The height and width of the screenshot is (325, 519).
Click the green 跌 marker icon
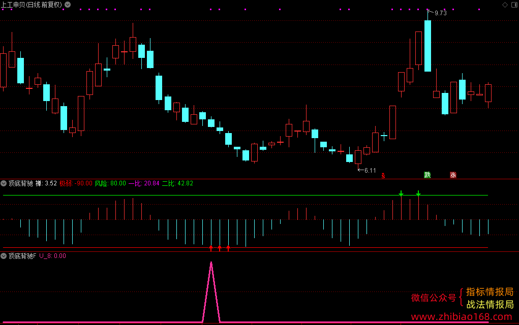click(428, 175)
